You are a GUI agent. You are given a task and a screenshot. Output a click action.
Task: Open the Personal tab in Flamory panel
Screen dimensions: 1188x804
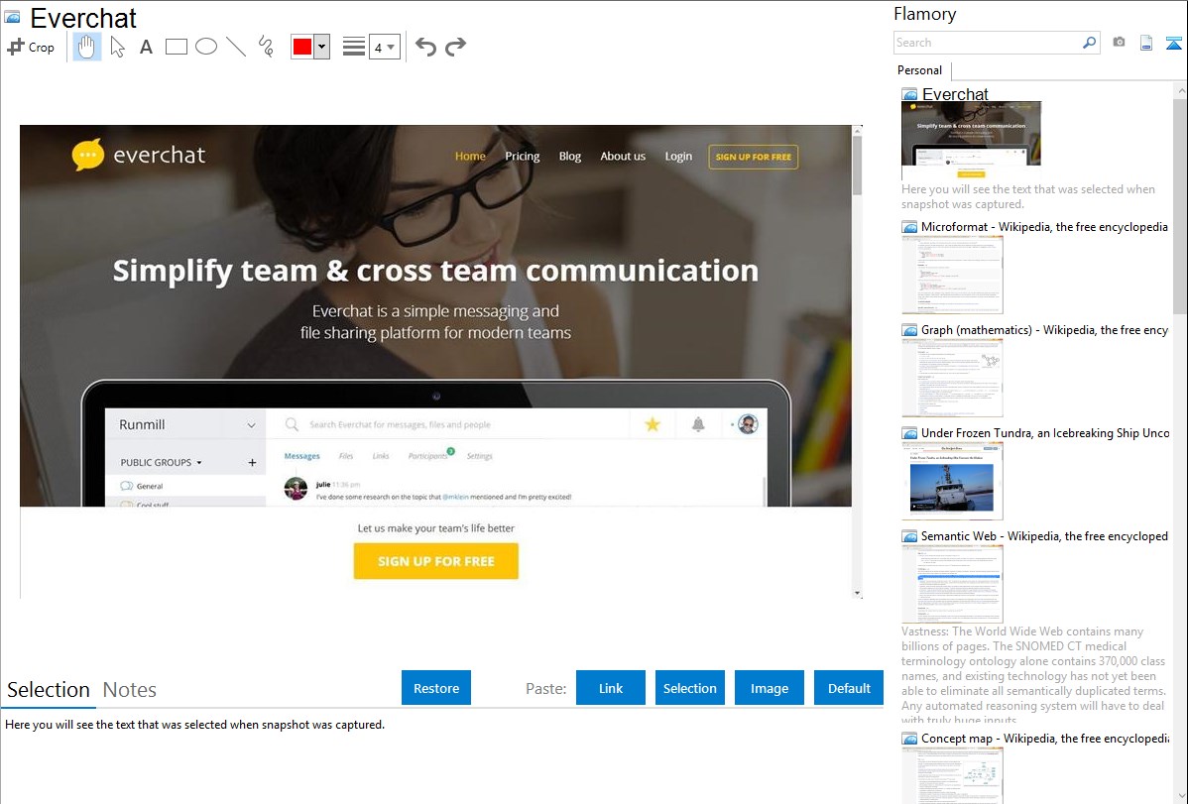point(919,70)
